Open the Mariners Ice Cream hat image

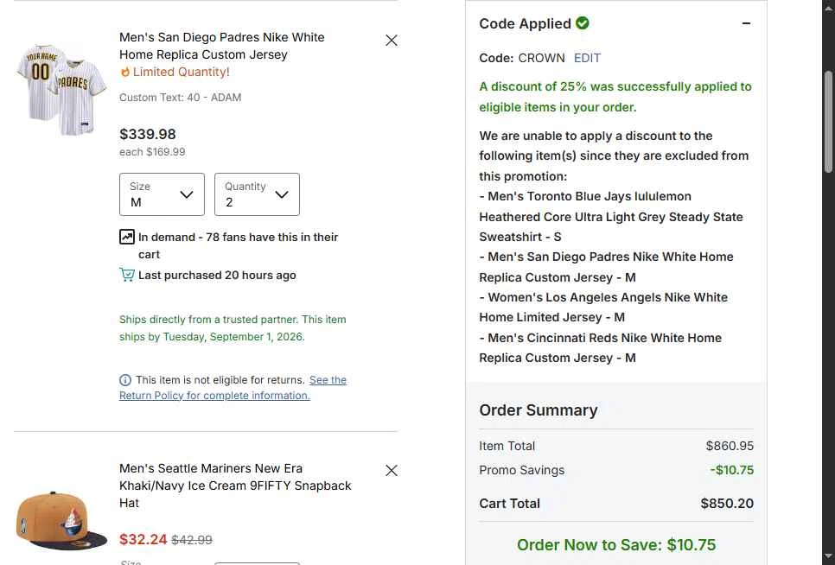[x=61, y=520]
